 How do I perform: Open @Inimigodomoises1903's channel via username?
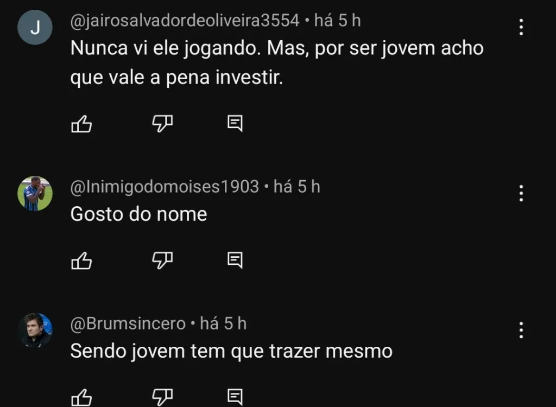[x=164, y=186]
